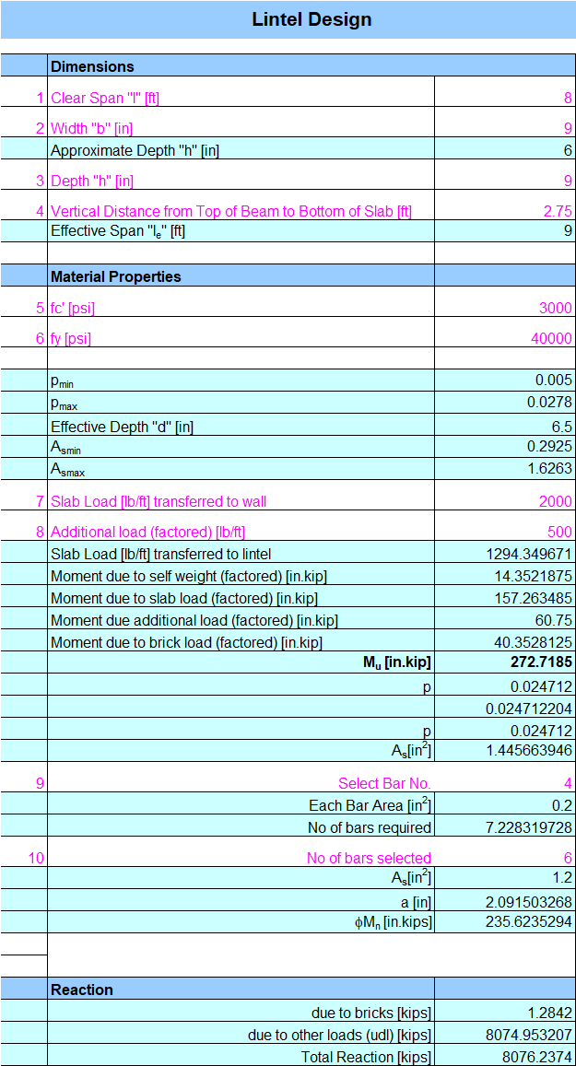Image resolution: width=576 pixels, height=1066 pixels.
Task: Select the Mu [in.kip] result 272.7185
Action: 505,662
